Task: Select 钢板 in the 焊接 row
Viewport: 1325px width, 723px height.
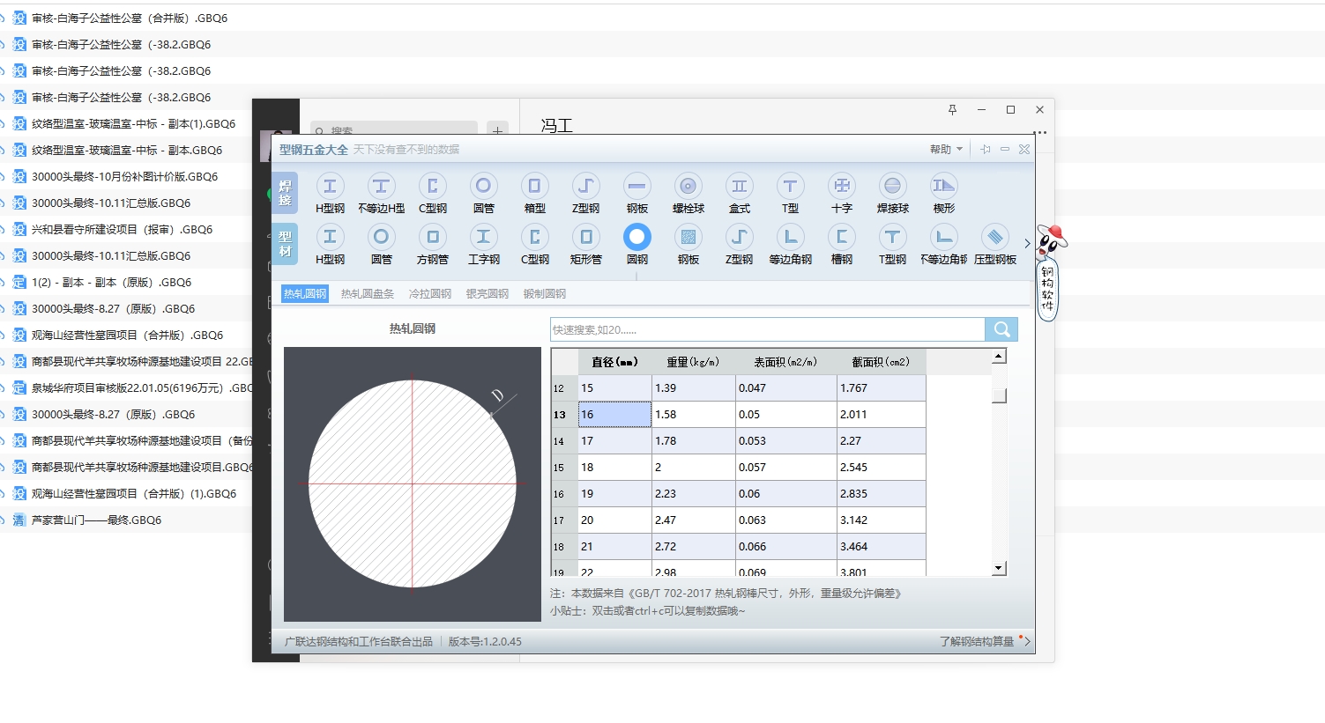Action: pos(636,194)
